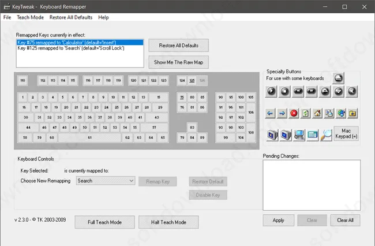Screen dimensions: 375x246
Task: Select key 58 on the bottom row
Action: point(25,137)
